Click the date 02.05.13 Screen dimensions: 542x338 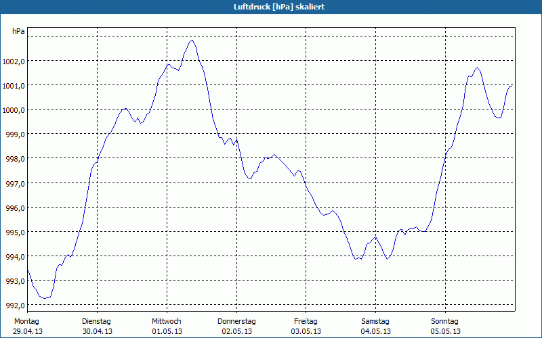pyautogui.click(x=236, y=331)
